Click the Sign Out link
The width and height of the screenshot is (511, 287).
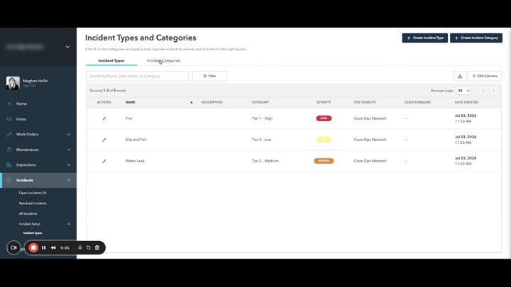pyautogui.click(x=29, y=86)
